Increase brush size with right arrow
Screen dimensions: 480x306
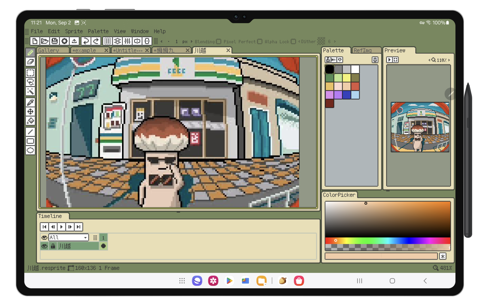click(x=191, y=42)
